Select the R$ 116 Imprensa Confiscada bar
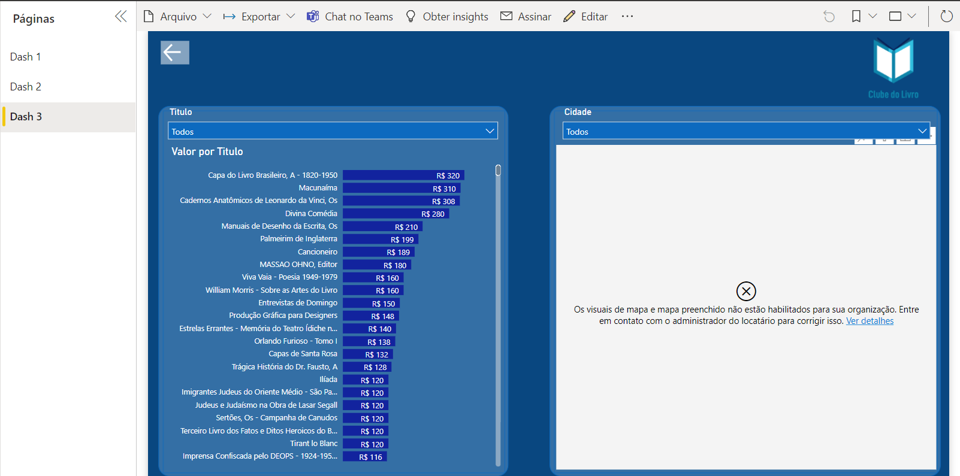 coord(365,457)
